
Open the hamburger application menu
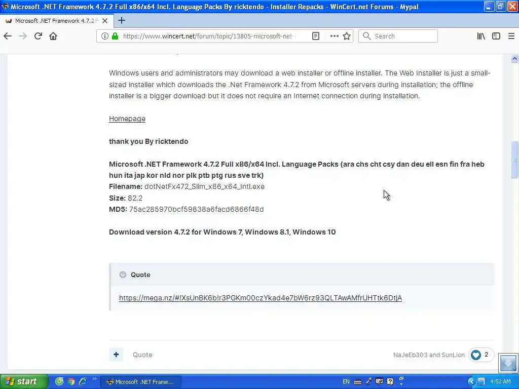[x=511, y=36]
